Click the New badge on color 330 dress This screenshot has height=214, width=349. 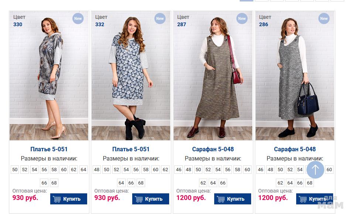(x=78, y=19)
